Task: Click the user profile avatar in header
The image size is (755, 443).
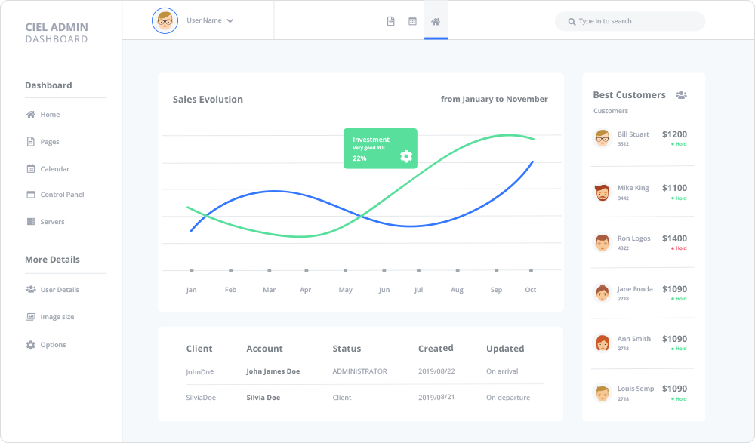Action: pyautogui.click(x=165, y=20)
